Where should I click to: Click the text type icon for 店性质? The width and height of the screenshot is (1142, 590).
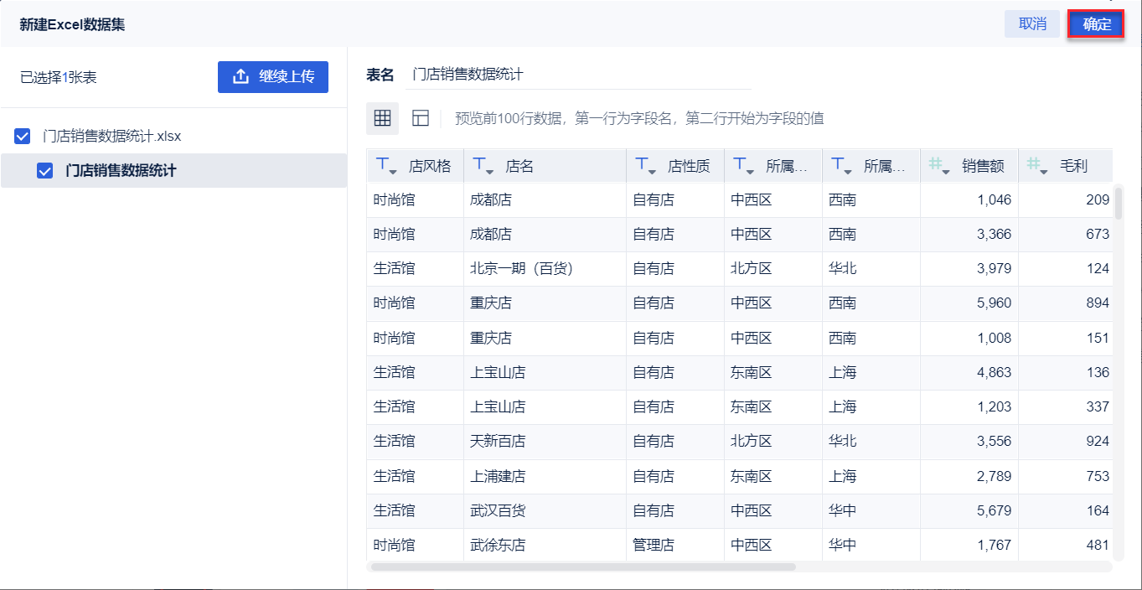(x=646, y=166)
